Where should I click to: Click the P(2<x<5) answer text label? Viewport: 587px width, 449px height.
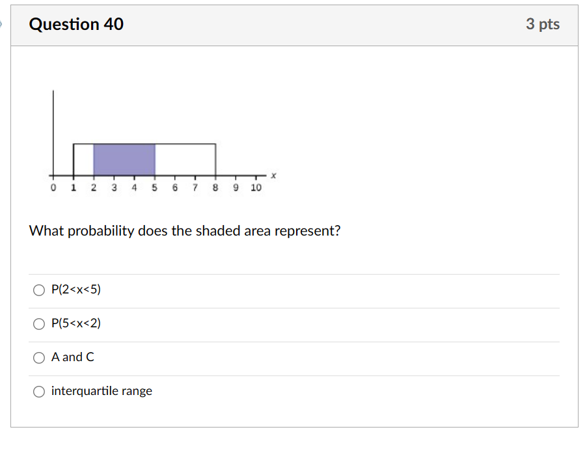[x=75, y=290]
